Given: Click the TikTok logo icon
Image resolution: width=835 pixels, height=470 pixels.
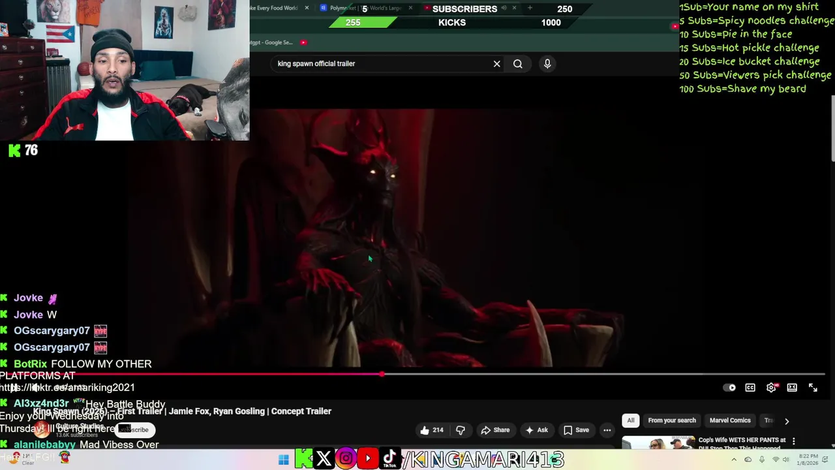Looking at the screenshot, I should 389,459.
